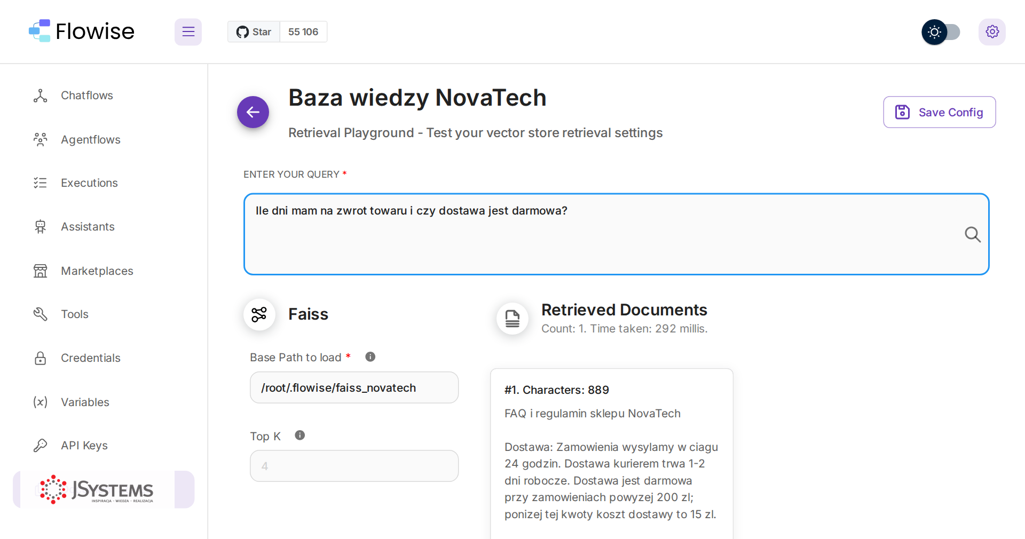The image size is (1025, 539).
Task: Click the Variables label in sidebar
Action: click(85, 402)
